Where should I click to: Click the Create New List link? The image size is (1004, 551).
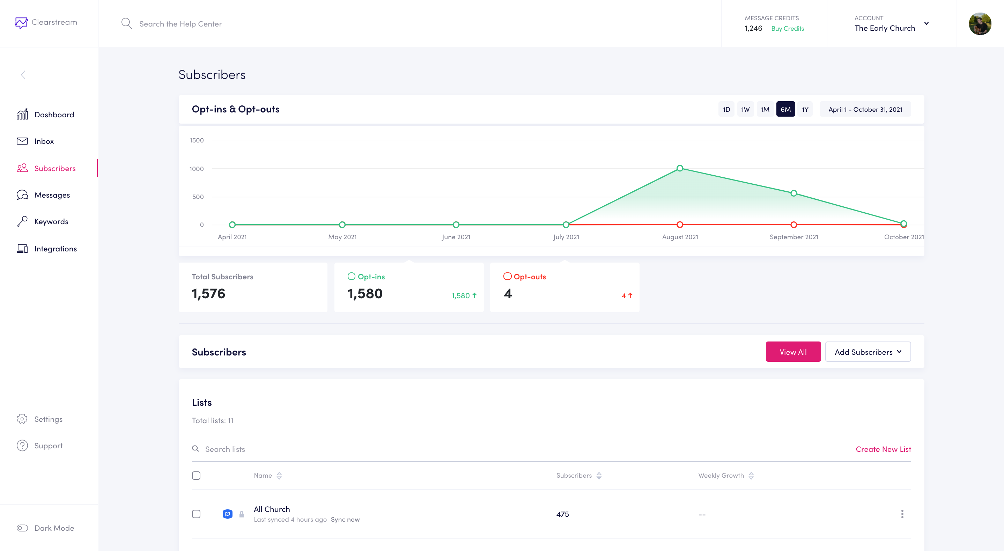883,449
